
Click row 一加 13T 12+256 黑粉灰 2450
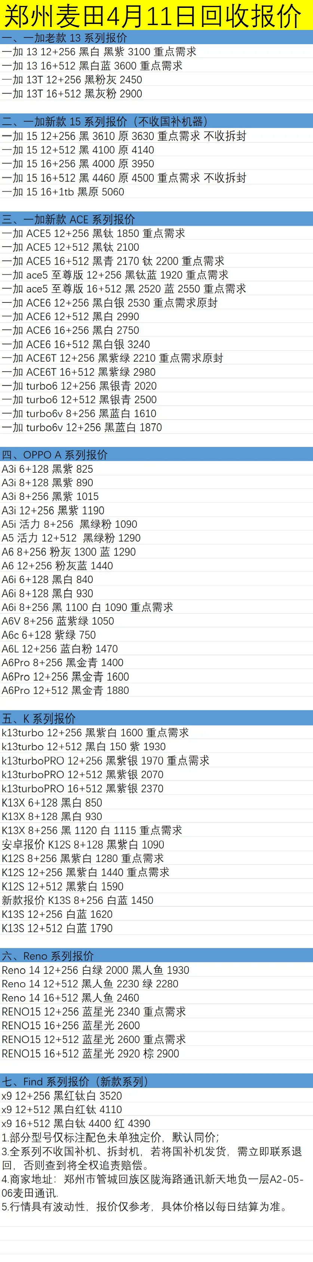coord(156,79)
